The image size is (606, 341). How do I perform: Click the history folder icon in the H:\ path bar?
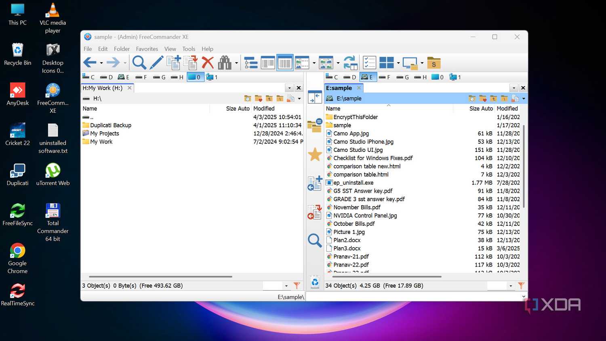tap(248, 99)
